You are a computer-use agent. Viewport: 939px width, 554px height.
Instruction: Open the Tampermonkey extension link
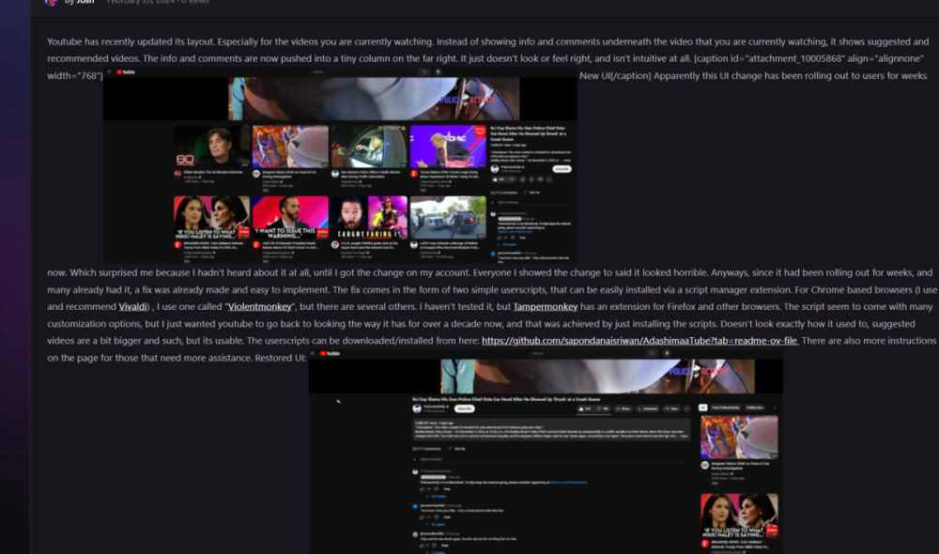545,307
